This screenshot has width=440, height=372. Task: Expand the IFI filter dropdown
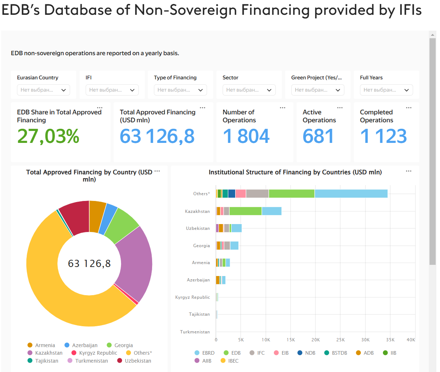tap(112, 90)
